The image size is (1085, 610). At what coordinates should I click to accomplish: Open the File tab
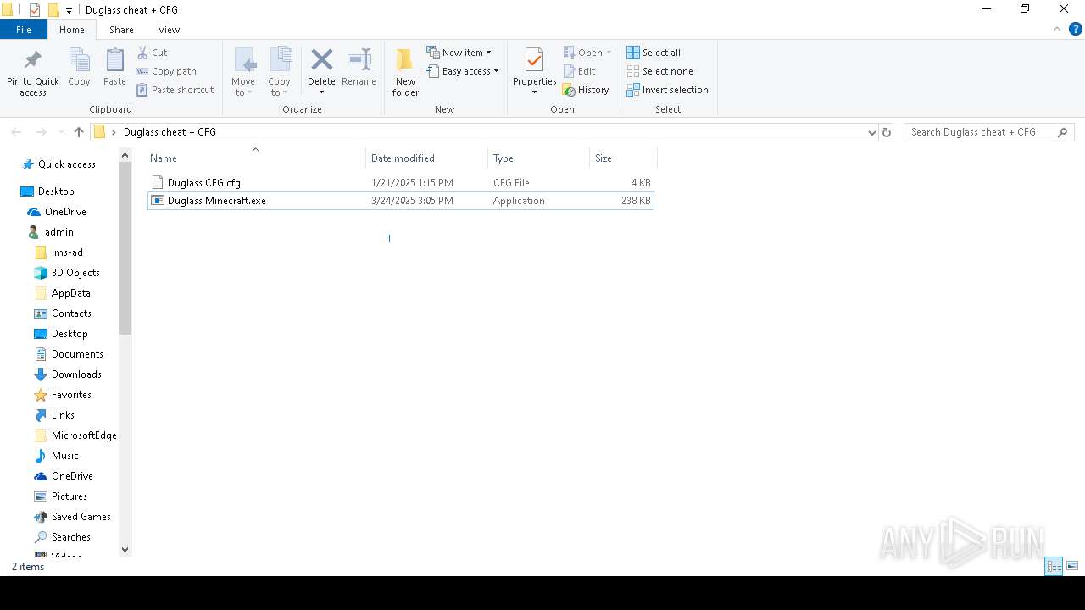24,30
